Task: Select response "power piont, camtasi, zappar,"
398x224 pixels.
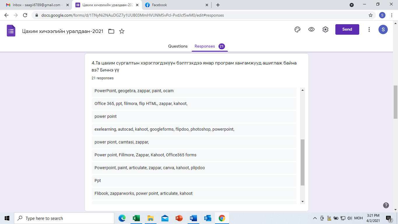Action: [x=194, y=142]
